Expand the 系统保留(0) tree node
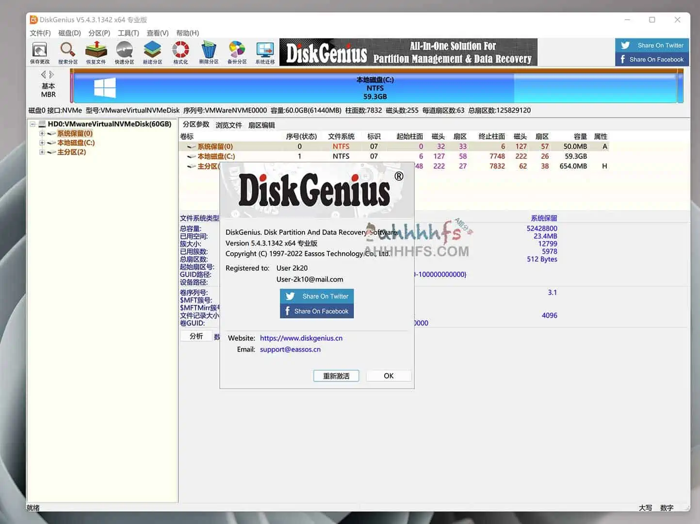 pyautogui.click(x=42, y=133)
